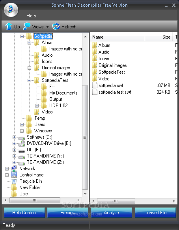Open the Views dropdown arrow

[x=47, y=27]
